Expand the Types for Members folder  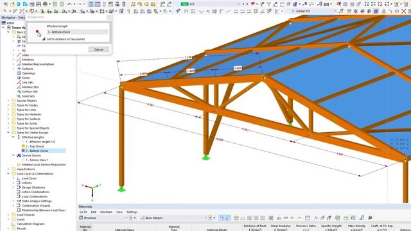[8, 114]
